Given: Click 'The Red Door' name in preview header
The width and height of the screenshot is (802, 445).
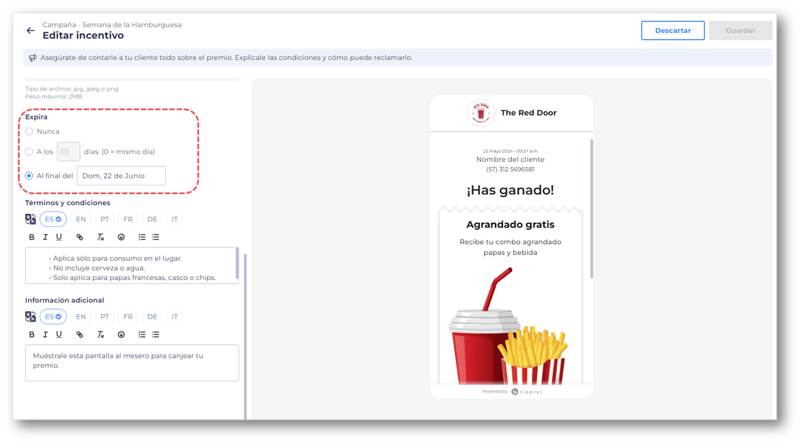Looking at the screenshot, I should click(529, 113).
